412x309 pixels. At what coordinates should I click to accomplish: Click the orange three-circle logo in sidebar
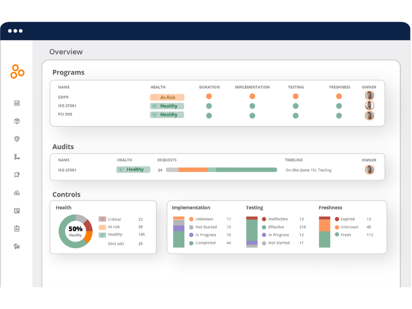coord(17,72)
